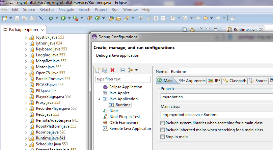The image size is (273, 150).
Task: Click Duplicate launch configuration icon
Action: tap(105, 70)
